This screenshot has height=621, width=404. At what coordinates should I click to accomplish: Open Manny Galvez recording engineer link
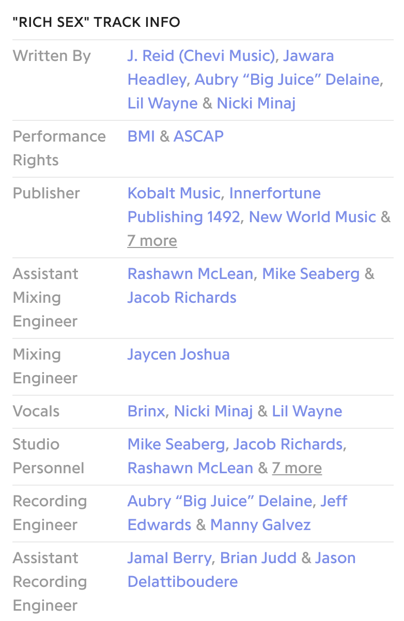click(x=260, y=525)
